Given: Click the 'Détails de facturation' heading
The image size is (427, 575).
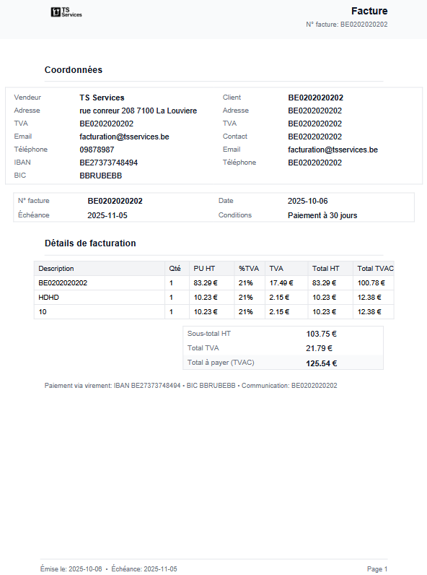Looking at the screenshot, I should tap(90, 243).
